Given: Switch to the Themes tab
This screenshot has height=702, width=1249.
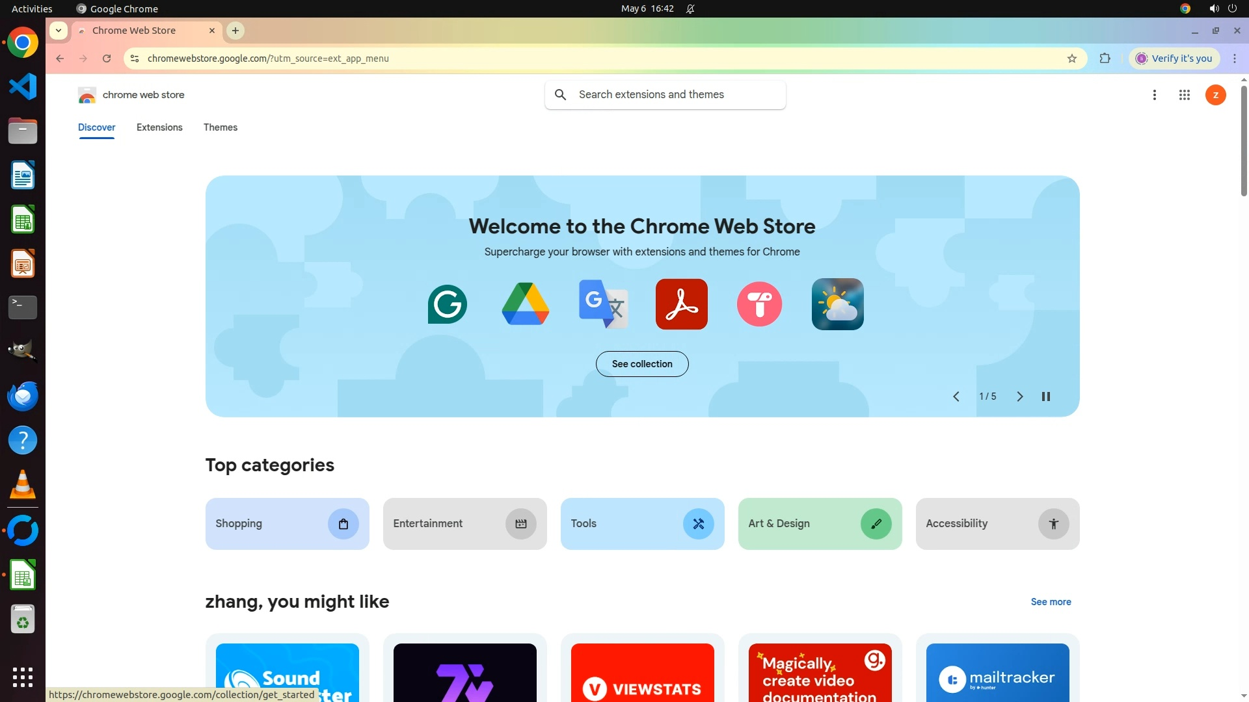Looking at the screenshot, I should 221,127.
